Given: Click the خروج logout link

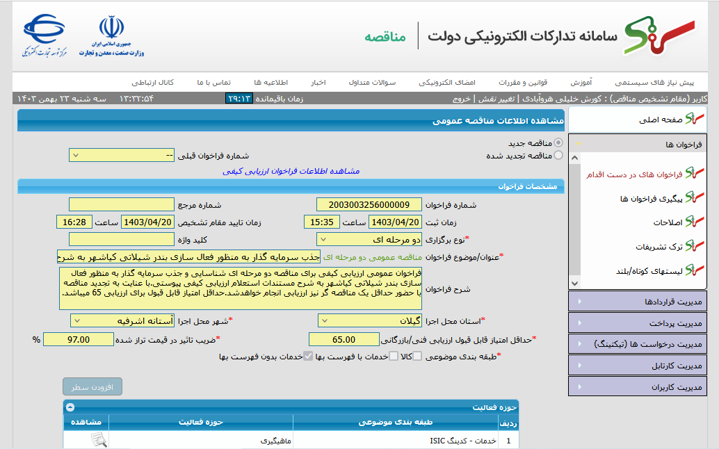Looking at the screenshot, I should point(461,99).
